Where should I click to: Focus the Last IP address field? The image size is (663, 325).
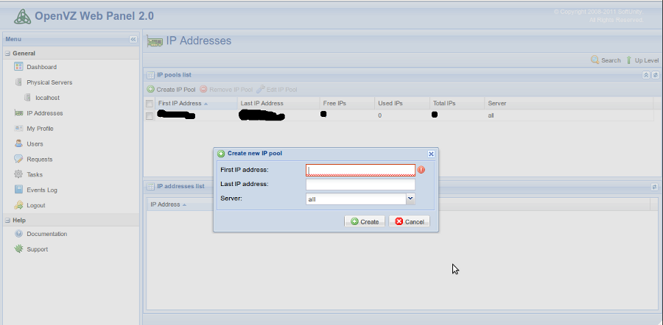(360, 185)
